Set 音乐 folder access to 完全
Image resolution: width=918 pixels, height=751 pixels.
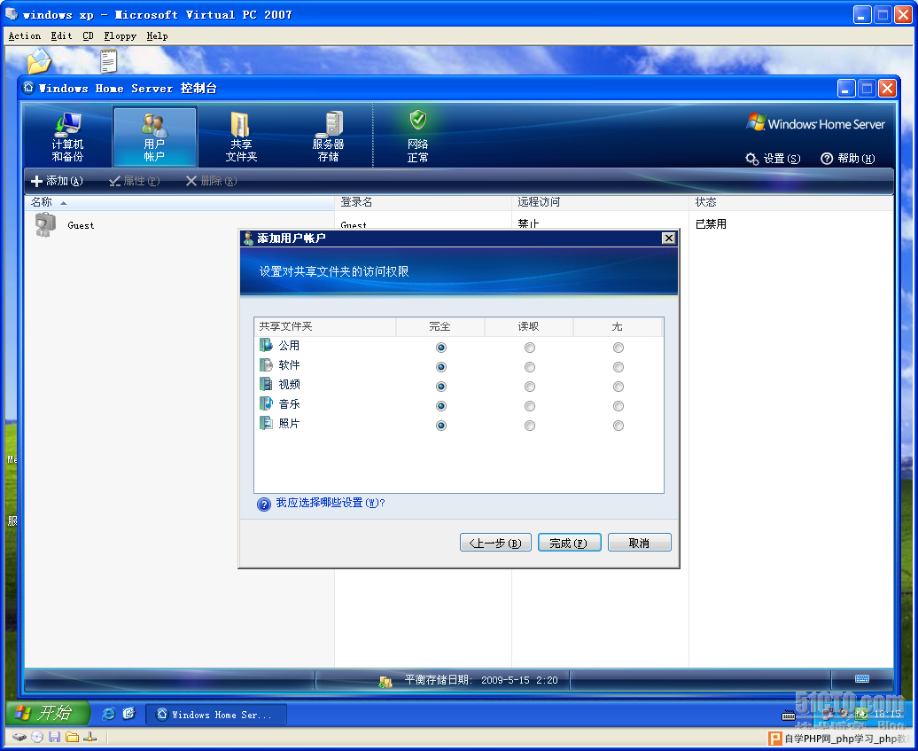[x=441, y=406]
